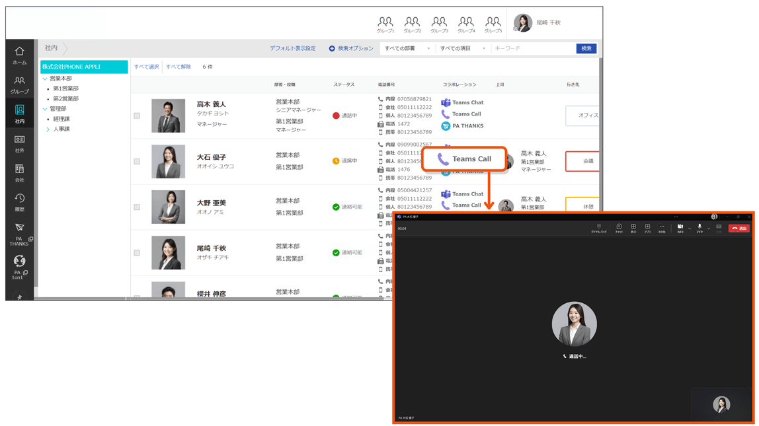Open the すべての項目 dropdown

point(462,48)
